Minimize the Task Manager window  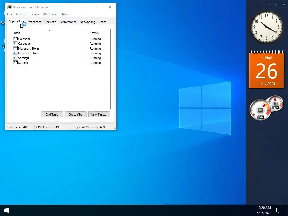coord(84,7)
